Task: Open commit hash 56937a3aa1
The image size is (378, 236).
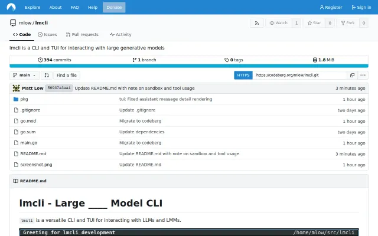Action: click(59, 88)
